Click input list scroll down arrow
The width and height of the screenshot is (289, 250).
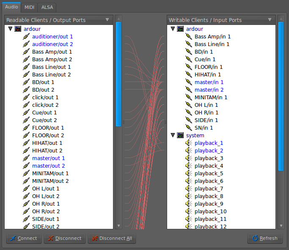click(281, 226)
